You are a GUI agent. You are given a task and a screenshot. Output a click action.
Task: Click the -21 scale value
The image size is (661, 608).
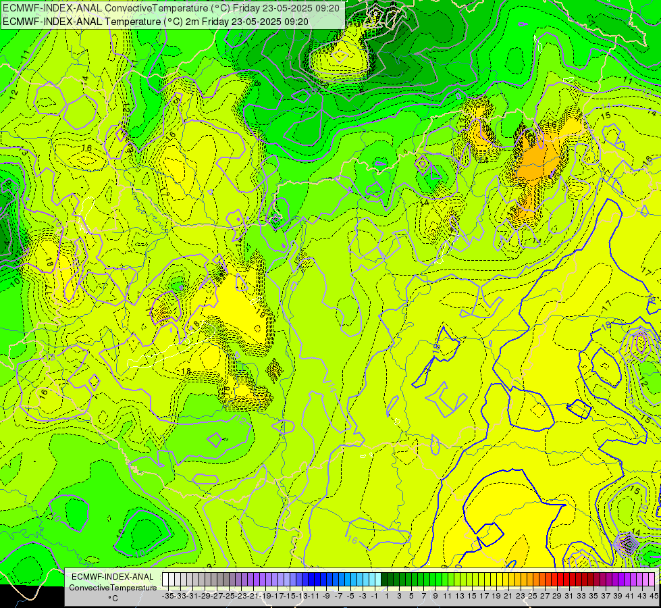coord(253,596)
